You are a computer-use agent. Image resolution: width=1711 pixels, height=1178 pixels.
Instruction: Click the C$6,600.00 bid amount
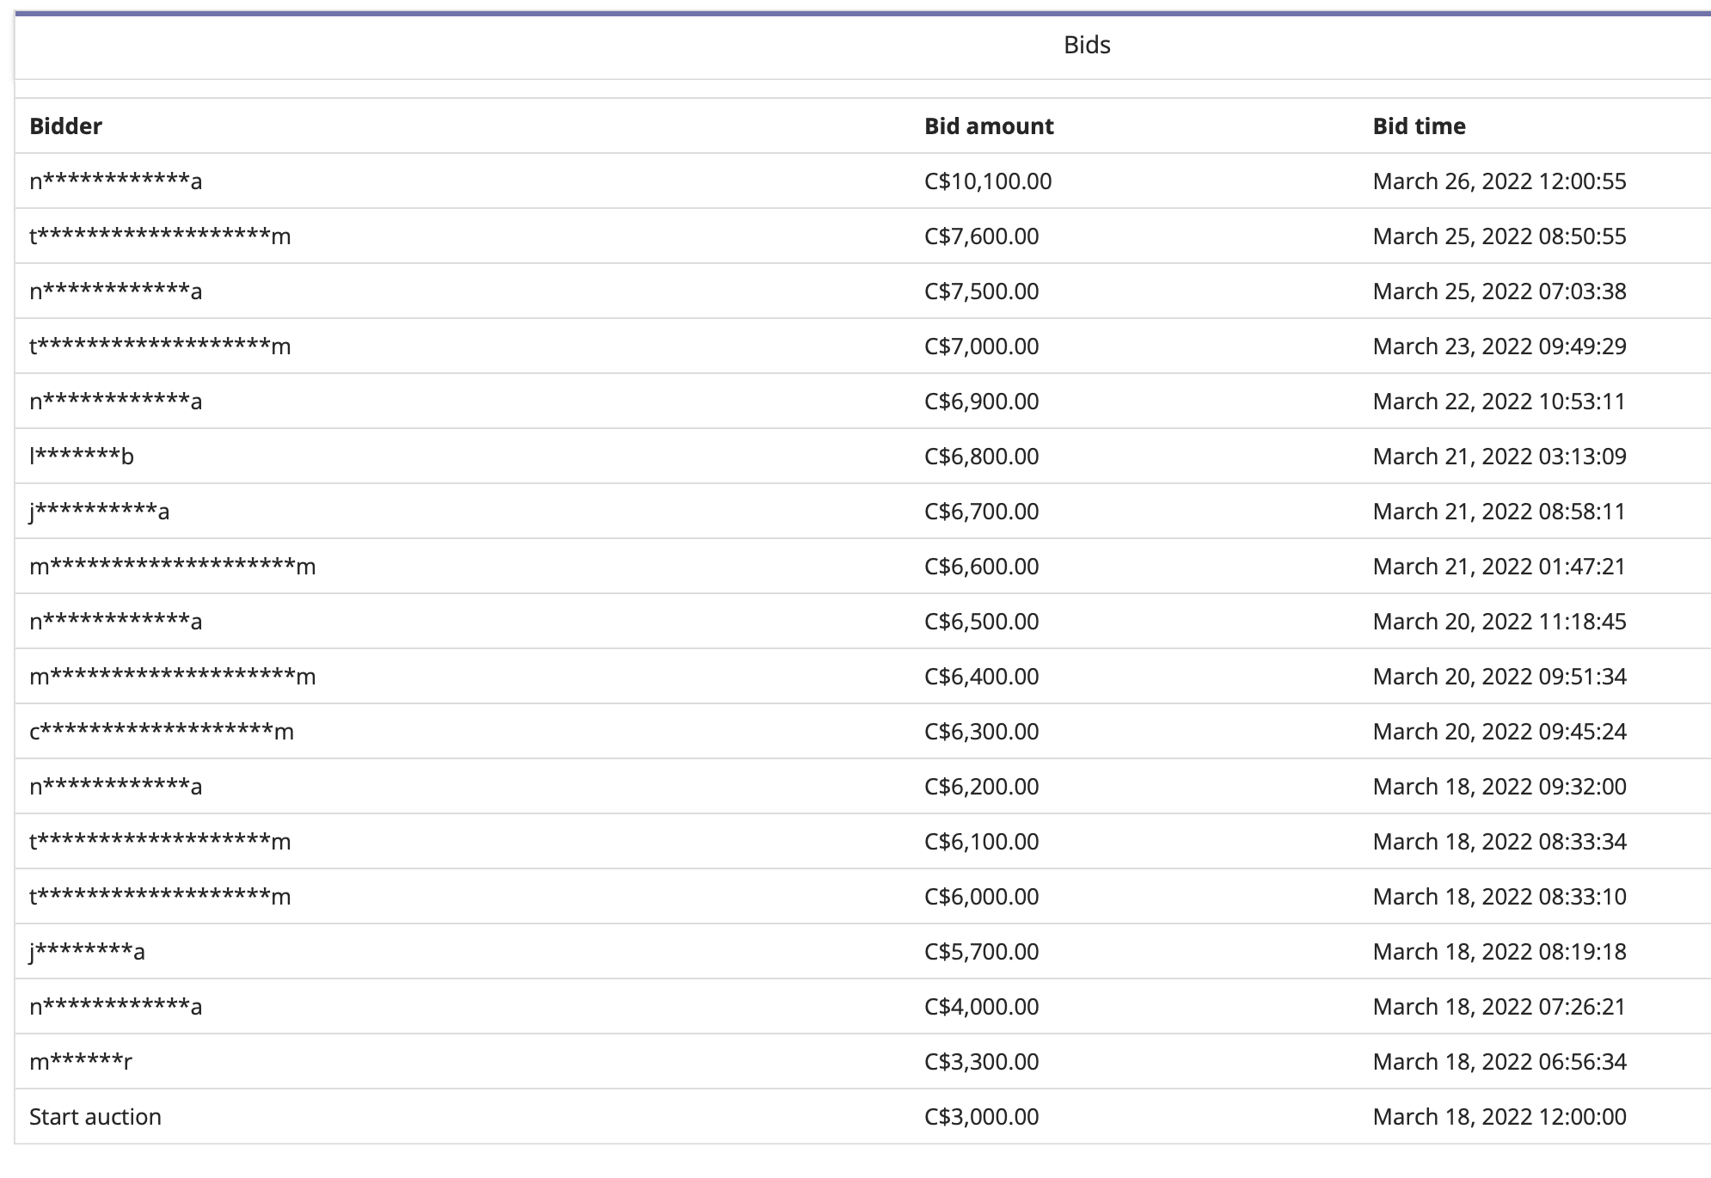click(x=981, y=567)
